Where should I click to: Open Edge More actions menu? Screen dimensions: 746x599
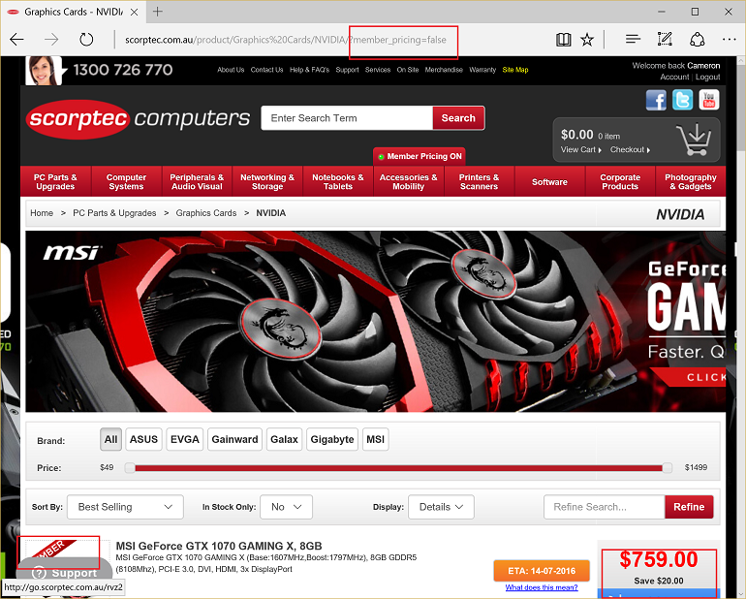729,40
